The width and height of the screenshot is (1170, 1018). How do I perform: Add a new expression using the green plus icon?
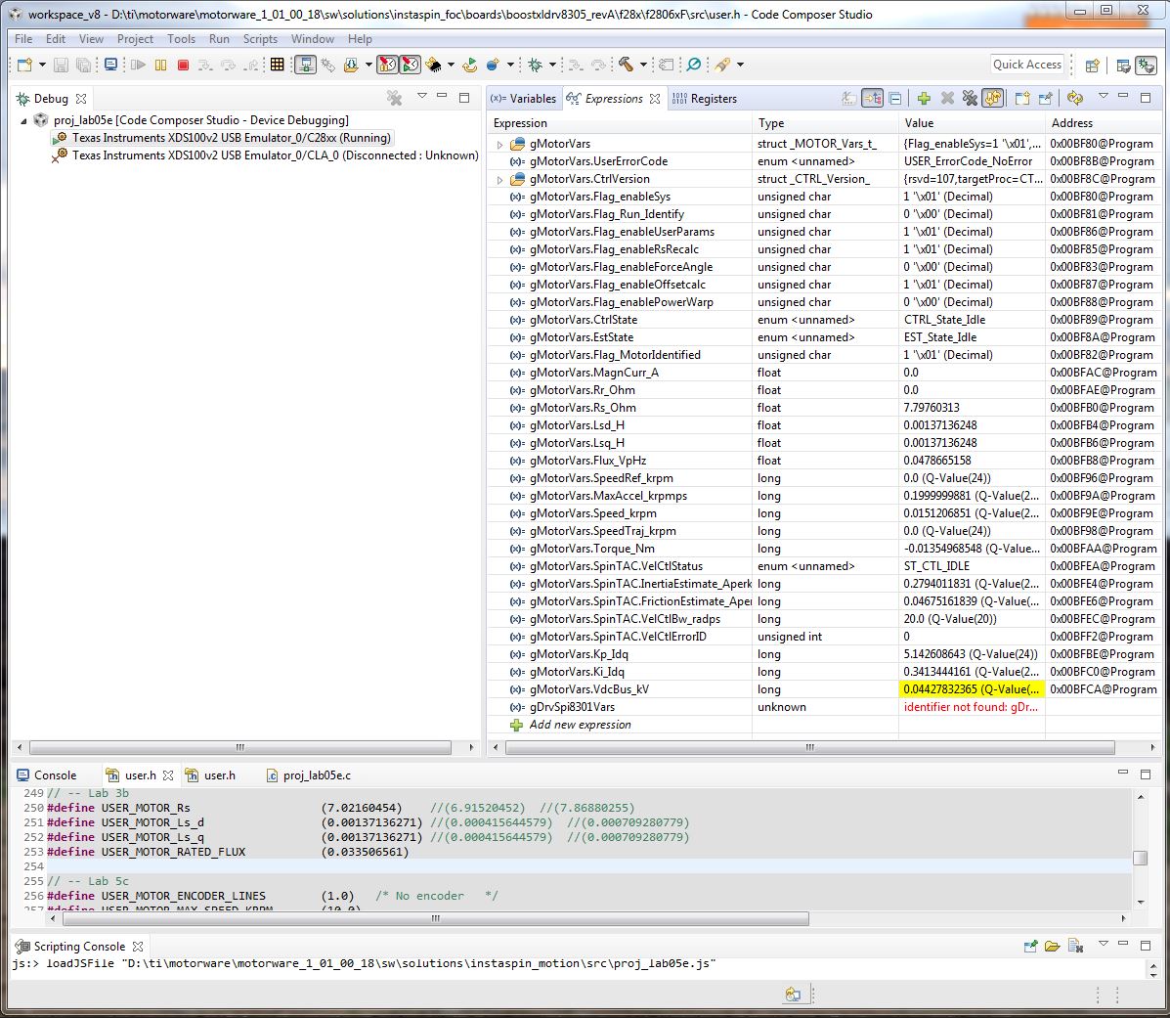924,97
